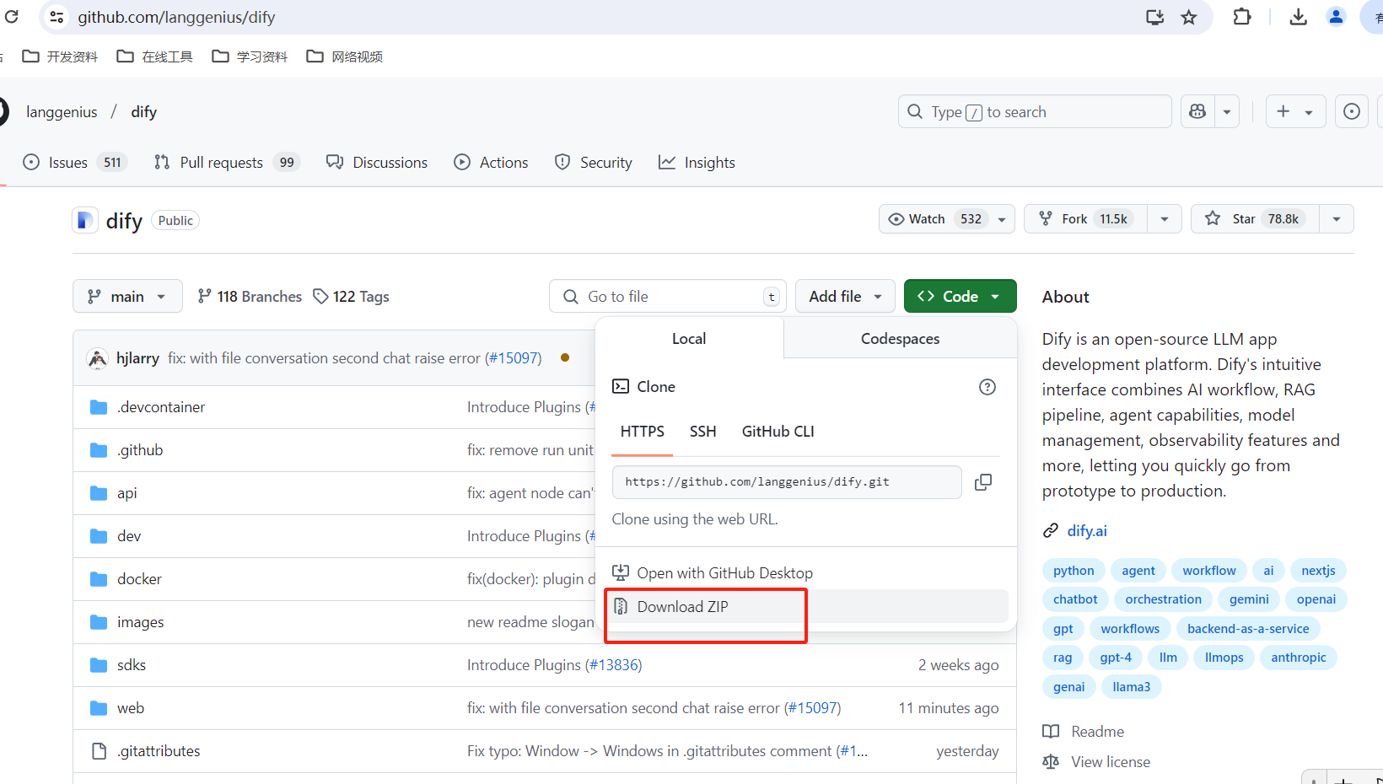Open the Pull requests tab

point(226,163)
